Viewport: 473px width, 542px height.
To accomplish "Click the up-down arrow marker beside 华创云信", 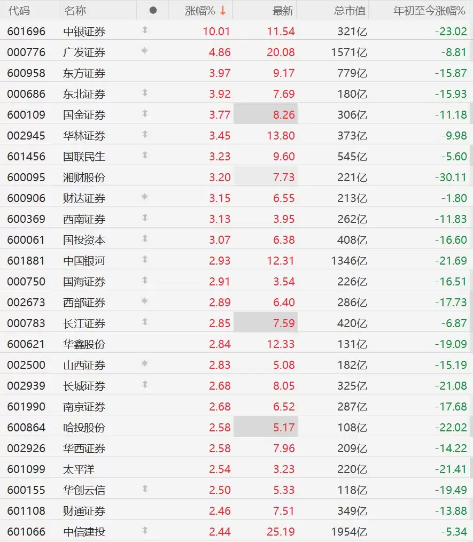I will pyautogui.click(x=145, y=489).
